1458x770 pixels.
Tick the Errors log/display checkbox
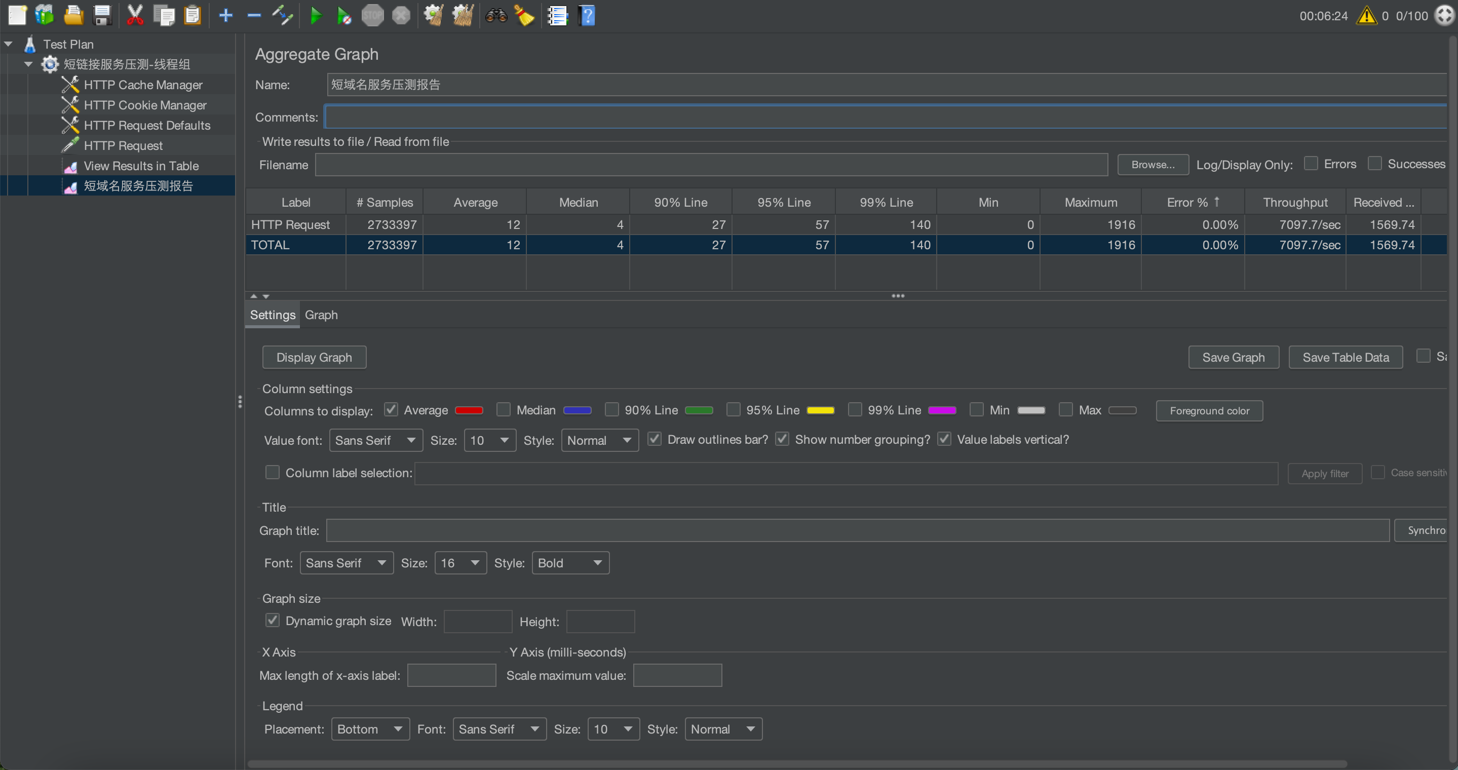(x=1311, y=164)
